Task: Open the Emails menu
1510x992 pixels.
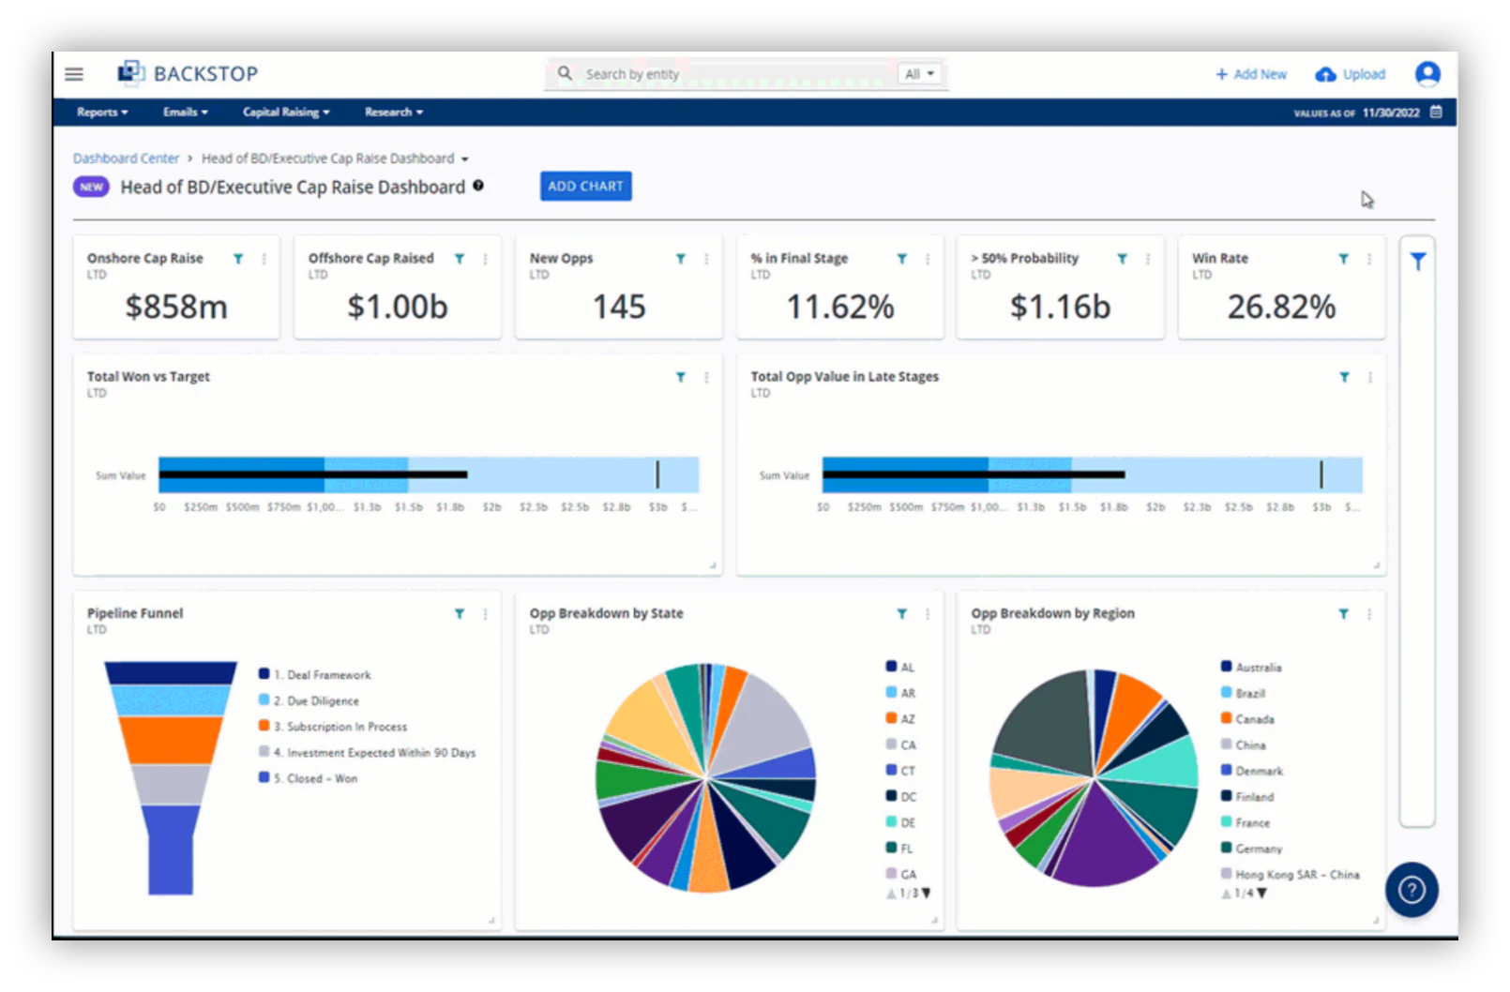Action: (186, 113)
